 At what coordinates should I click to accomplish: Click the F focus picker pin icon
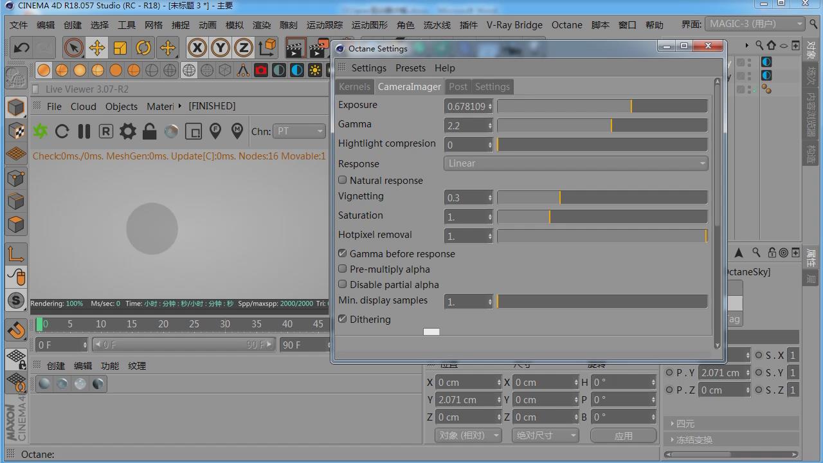(215, 131)
